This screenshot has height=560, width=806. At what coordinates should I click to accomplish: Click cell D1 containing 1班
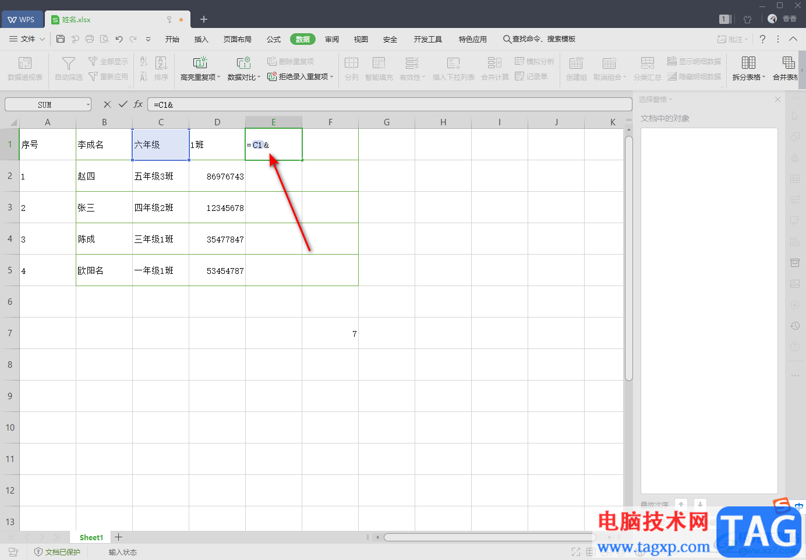pyautogui.click(x=217, y=145)
